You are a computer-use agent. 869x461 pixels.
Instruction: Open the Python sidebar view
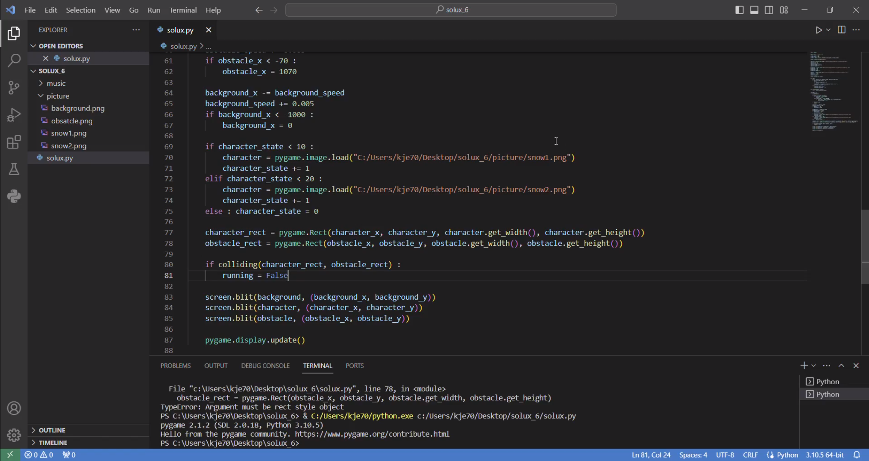click(14, 196)
